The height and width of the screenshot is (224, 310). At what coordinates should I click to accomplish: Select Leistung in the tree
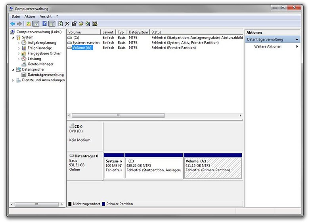pos(34,59)
